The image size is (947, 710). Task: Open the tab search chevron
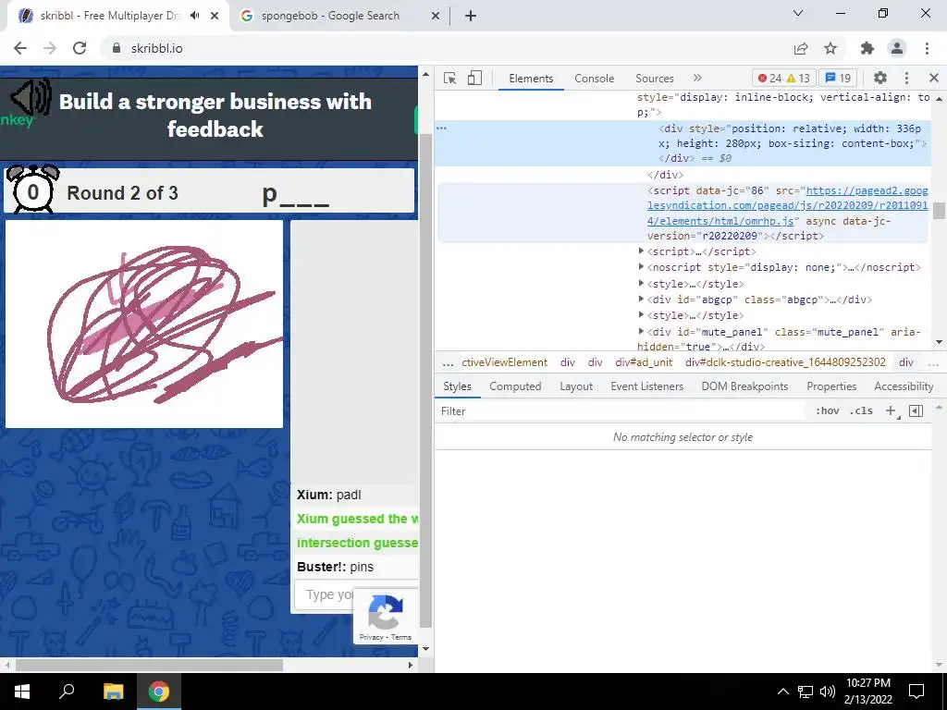click(x=798, y=13)
